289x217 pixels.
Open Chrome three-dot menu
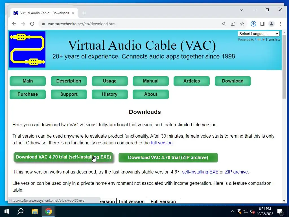pos(281,24)
